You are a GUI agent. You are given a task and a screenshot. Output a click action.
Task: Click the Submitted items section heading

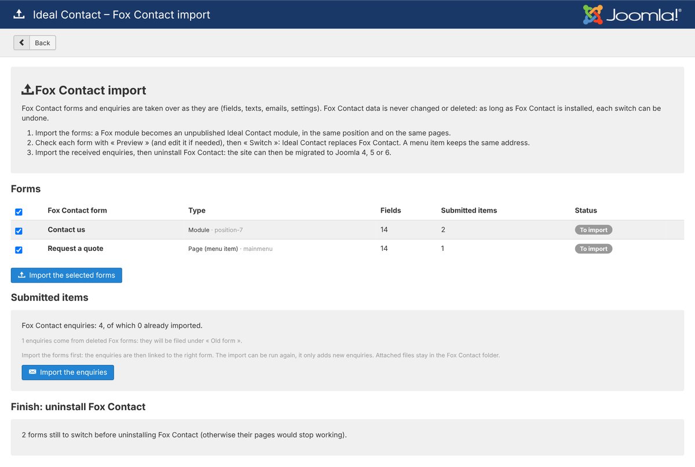click(x=49, y=297)
